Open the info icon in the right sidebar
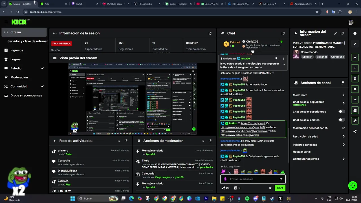This screenshot has height=203, width=361. [355, 33]
